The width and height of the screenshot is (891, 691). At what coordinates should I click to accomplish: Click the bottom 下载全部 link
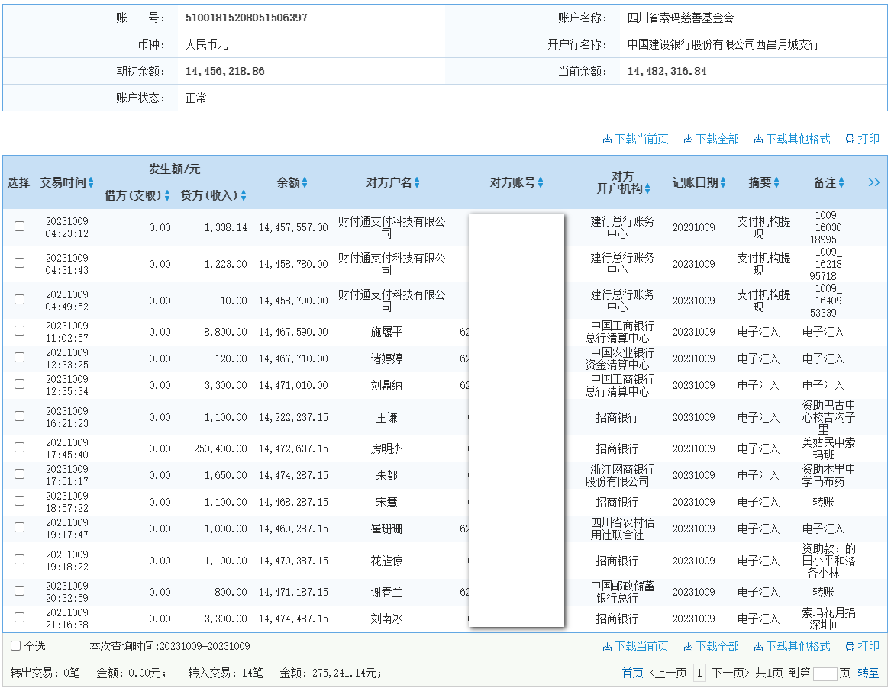point(711,646)
